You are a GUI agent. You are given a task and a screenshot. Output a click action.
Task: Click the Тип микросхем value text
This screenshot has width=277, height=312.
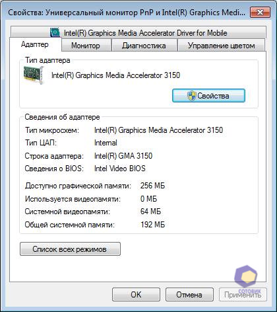tap(158, 130)
